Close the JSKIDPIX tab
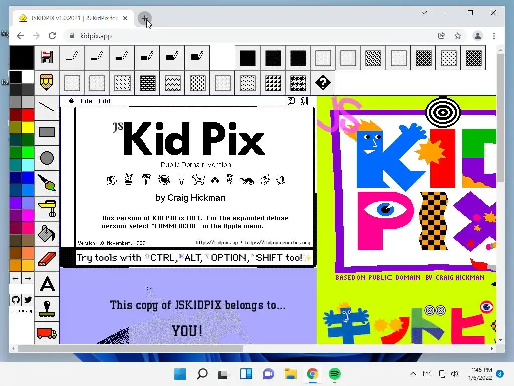Screen dimensions: 514x386 pos(125,18)
